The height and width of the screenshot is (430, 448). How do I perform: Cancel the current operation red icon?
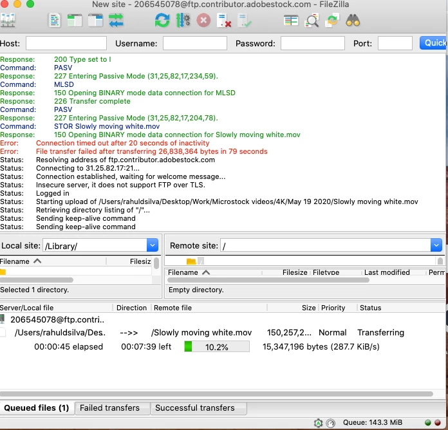click(203, 21)
